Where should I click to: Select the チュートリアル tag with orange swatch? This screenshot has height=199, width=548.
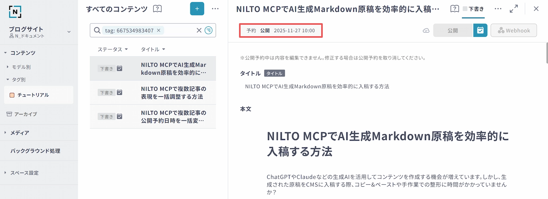coord(33,95)
